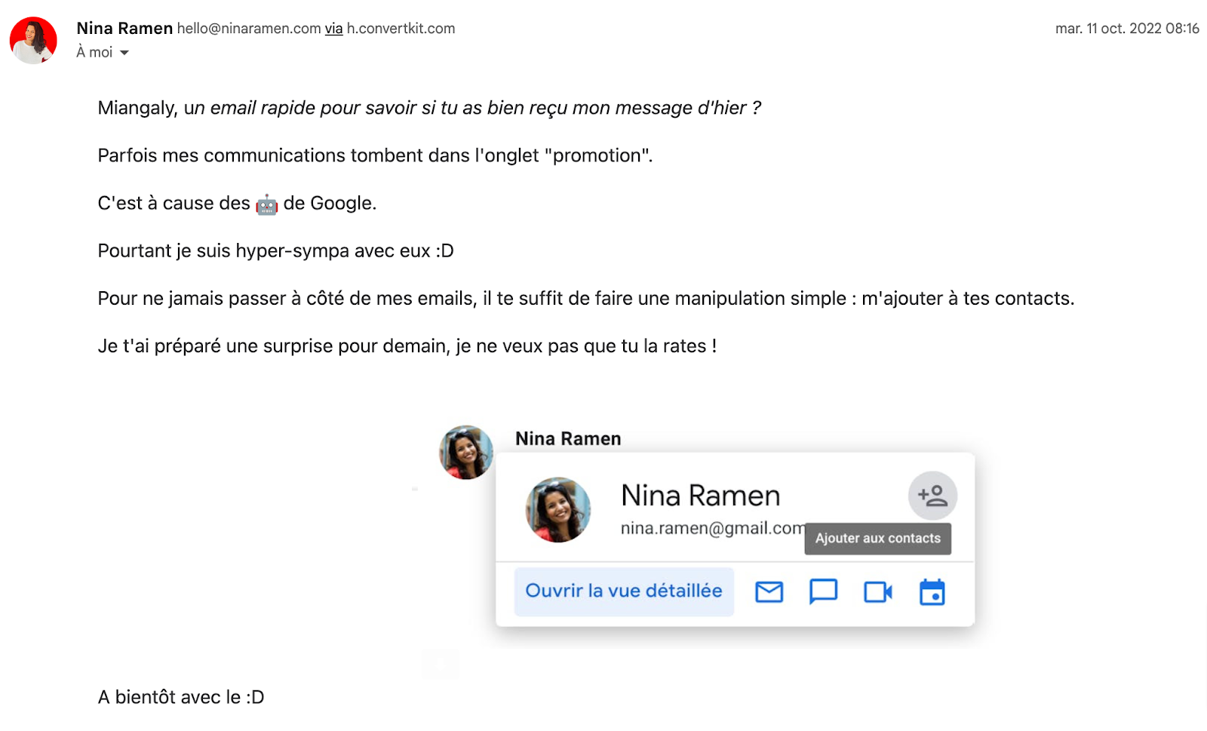
Task: Expand recipient details arrow beside "À moi"
Action: (x=124, y=53)
